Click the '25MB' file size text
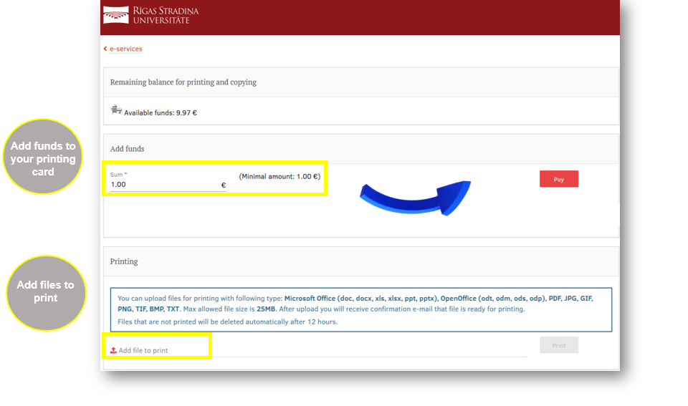688x406 pixels. [266, 309]
